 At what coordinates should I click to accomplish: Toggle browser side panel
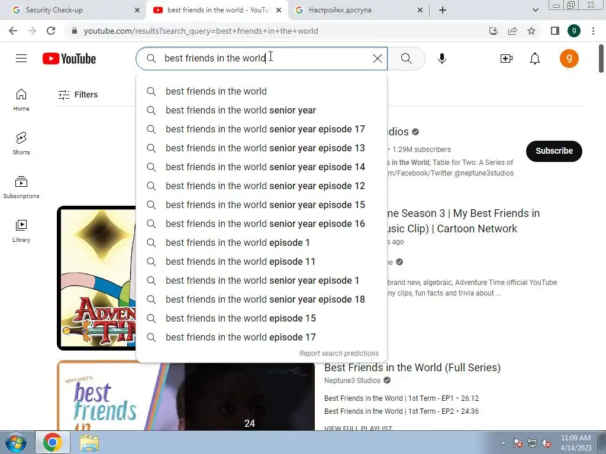[555, 31]
